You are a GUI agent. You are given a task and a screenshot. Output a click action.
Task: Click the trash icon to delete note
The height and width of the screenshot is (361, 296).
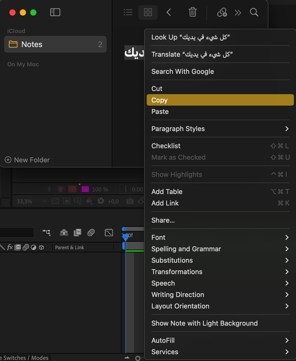(192, 12)
